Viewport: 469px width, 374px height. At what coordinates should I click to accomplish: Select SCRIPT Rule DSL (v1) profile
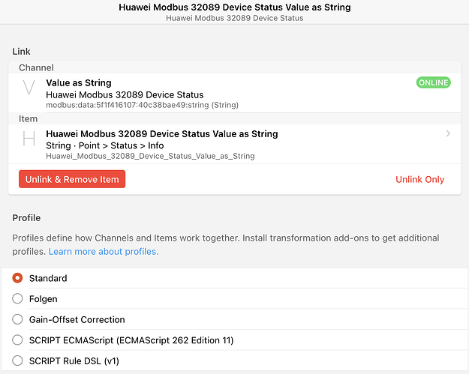(x=17, y=361)
